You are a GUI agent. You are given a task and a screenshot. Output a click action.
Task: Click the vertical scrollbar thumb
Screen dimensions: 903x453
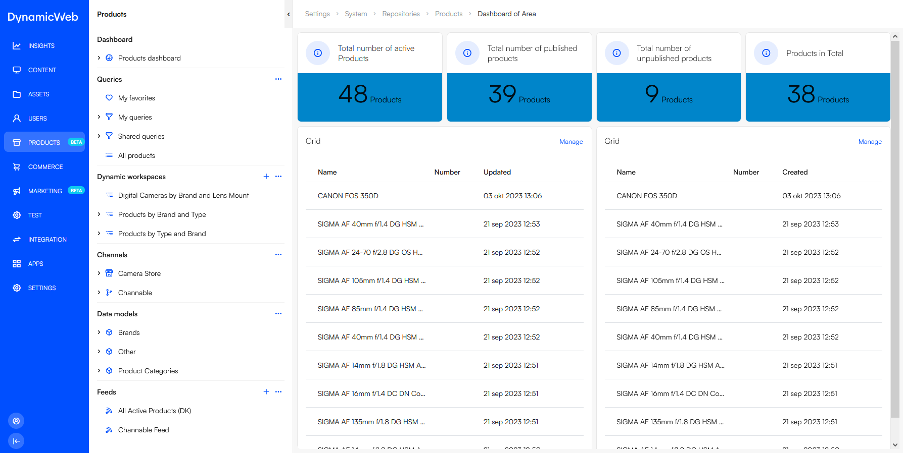(895, 230)
